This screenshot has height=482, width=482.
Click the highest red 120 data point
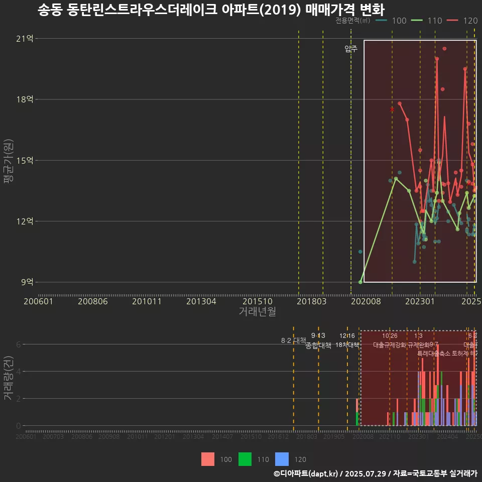click(444, 49)
